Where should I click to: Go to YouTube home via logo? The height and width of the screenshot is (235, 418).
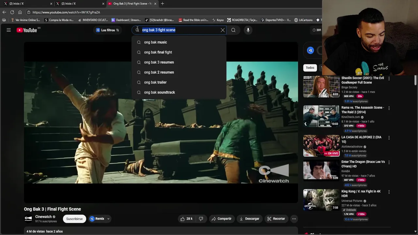27,30
